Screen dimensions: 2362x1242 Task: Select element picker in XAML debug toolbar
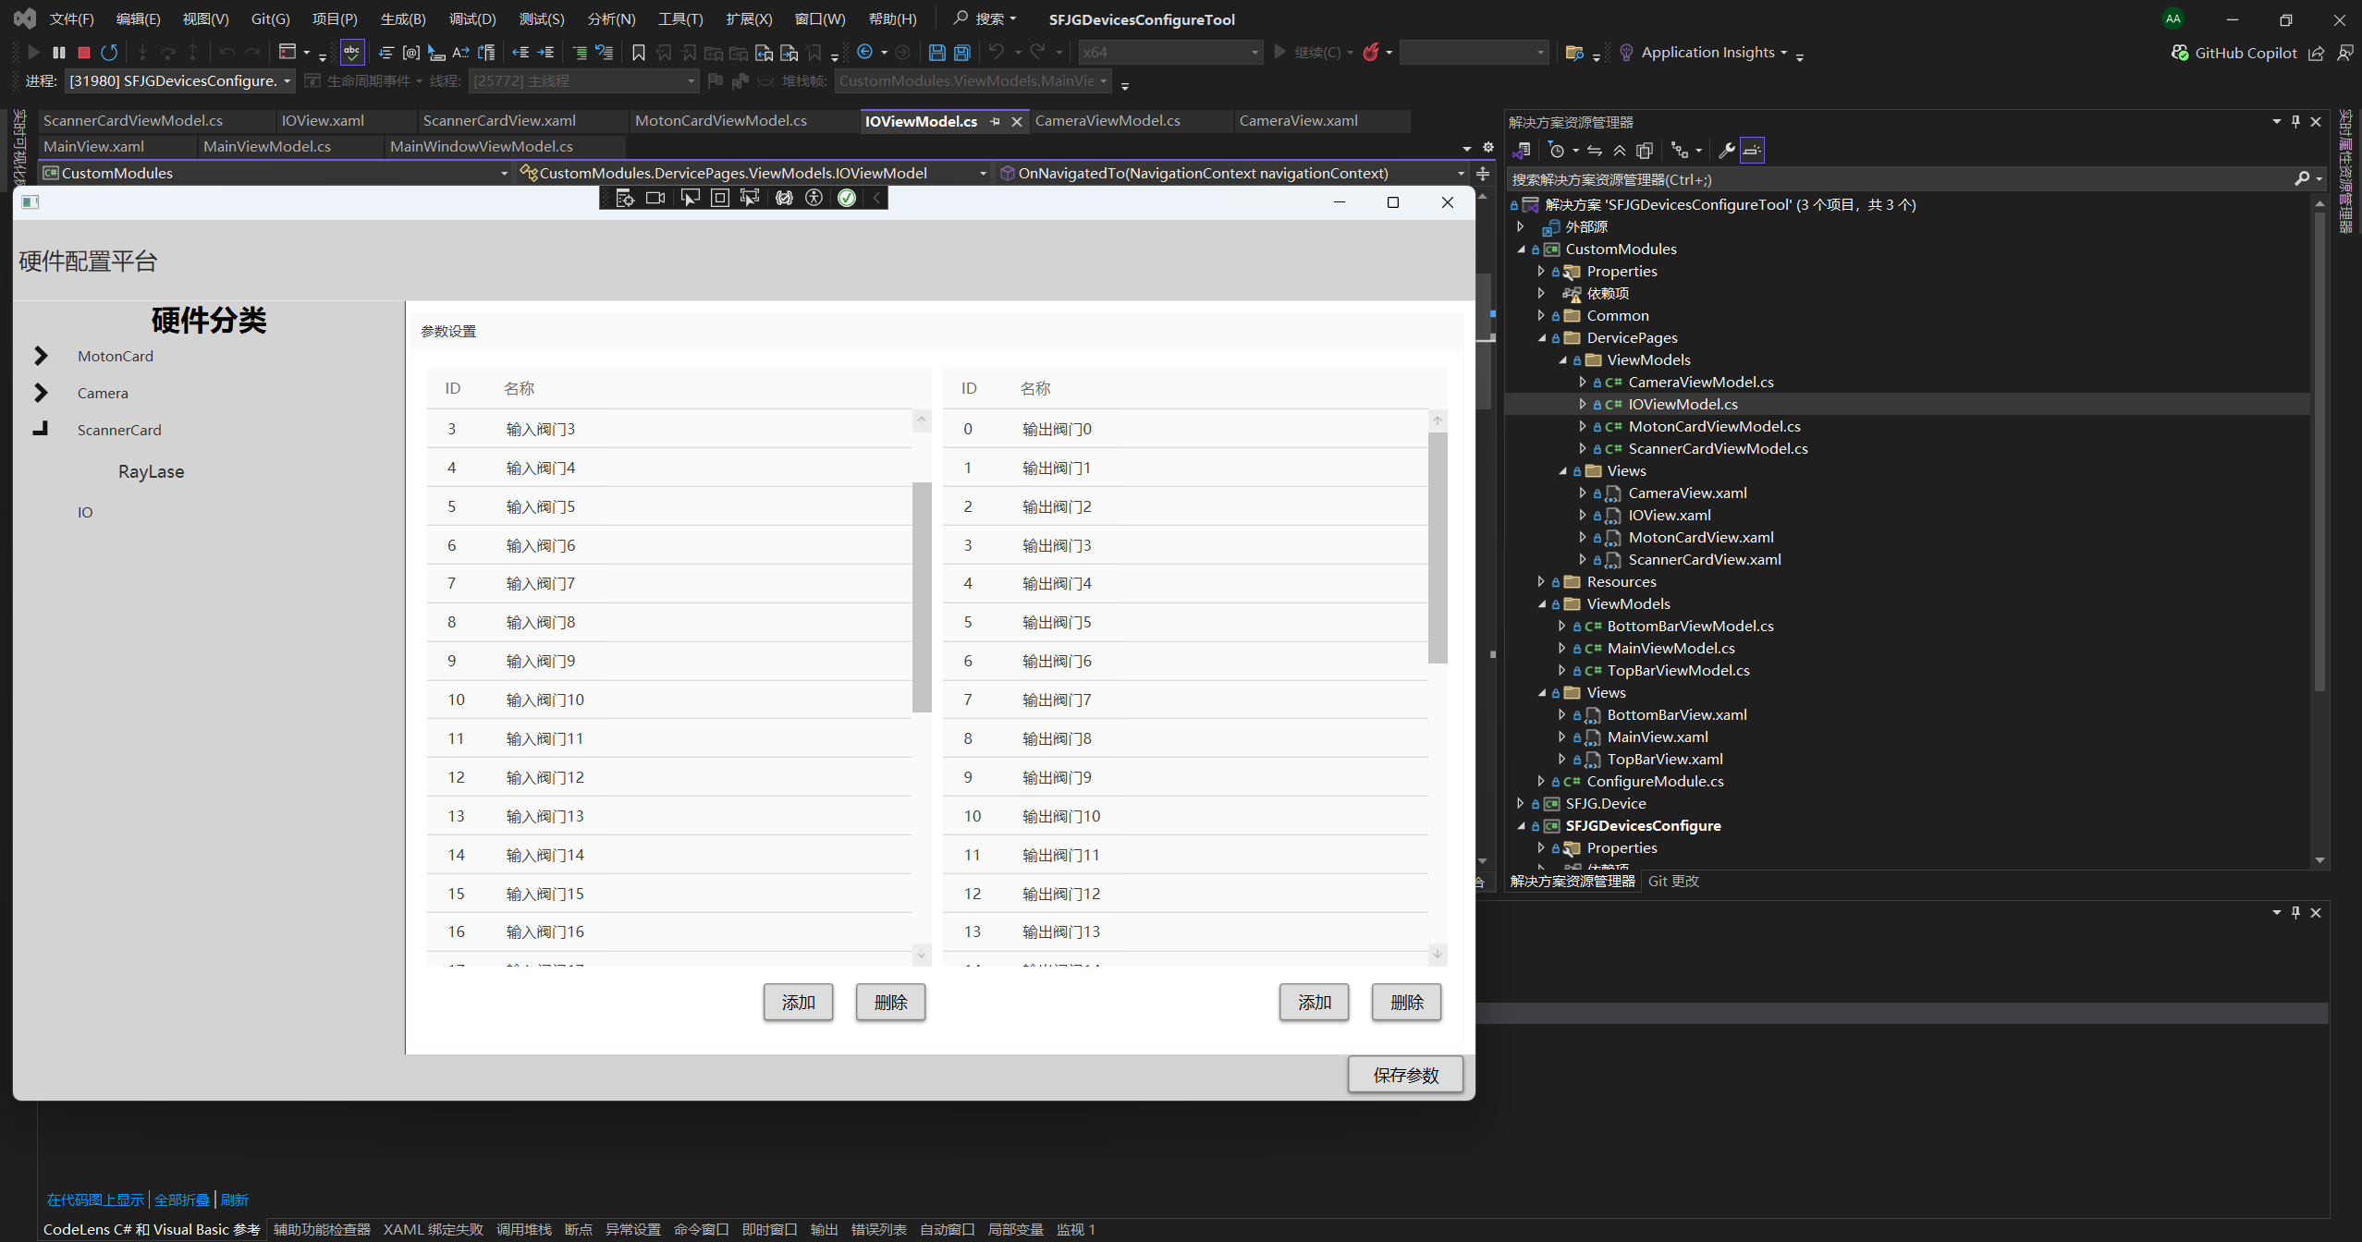pos(690,198)
